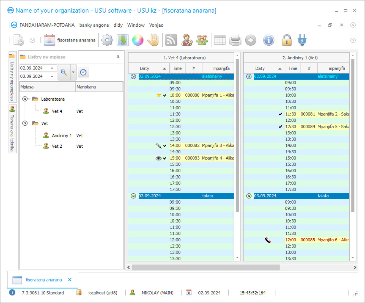The width and height of the screenshot is (365, 303).
Task: Select Andininy 1 in staff tree
Action: (62, 135)
